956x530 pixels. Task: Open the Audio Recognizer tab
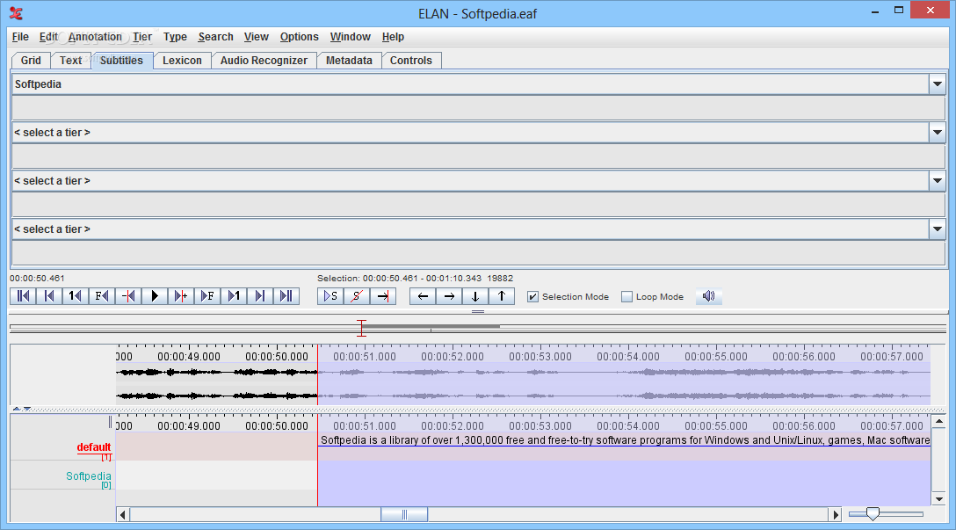coord(264,61)
